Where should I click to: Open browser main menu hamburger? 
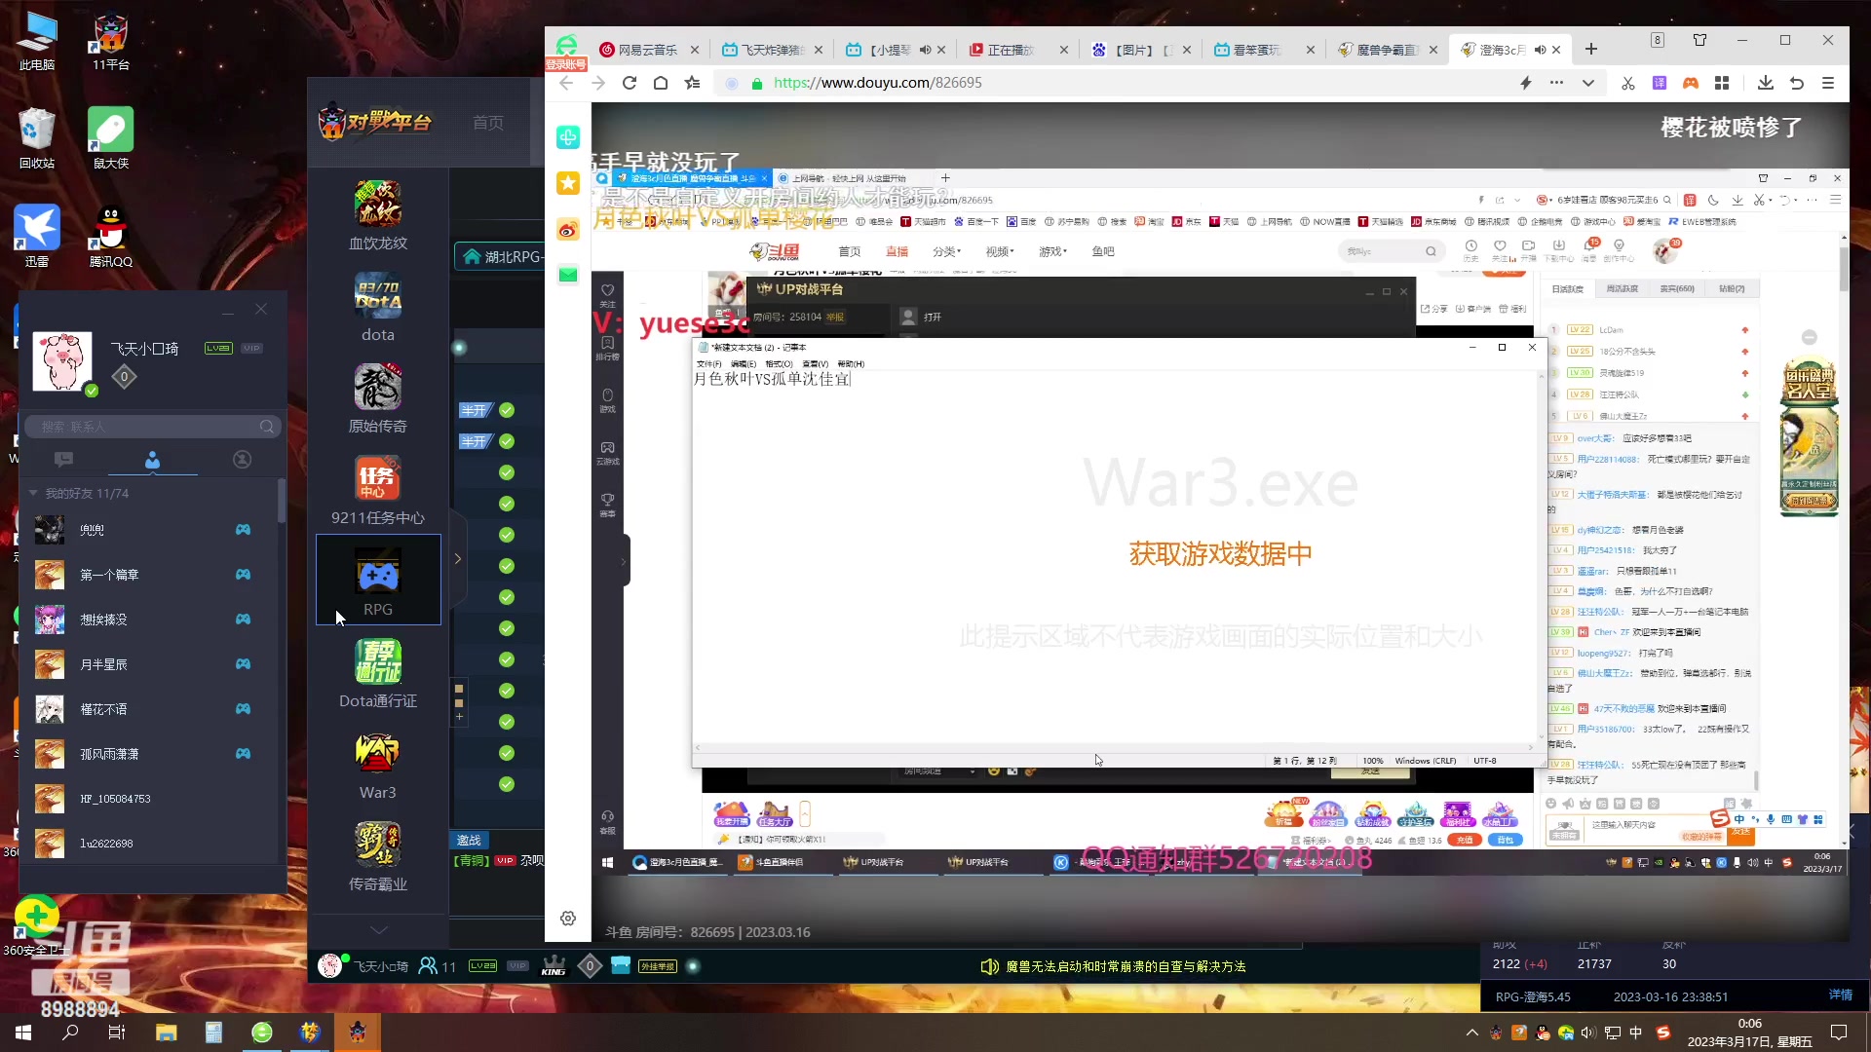tap(1828, 83)
